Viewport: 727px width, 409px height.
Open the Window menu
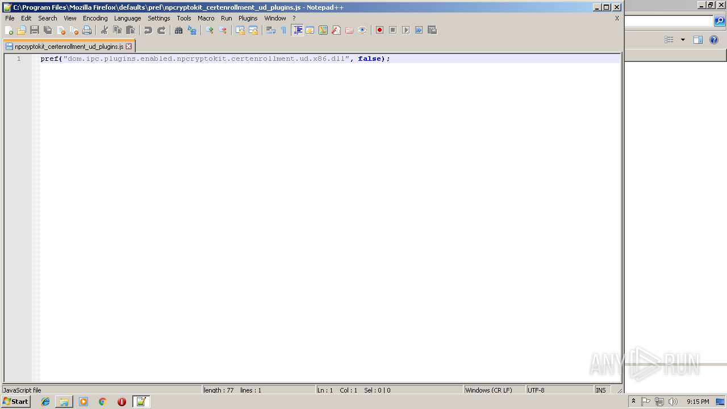(x=275, y=18)
